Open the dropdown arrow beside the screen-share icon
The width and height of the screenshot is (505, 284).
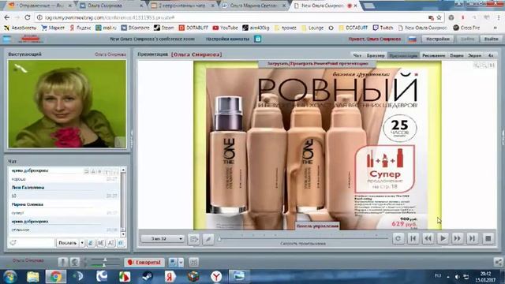click(181, 263)
